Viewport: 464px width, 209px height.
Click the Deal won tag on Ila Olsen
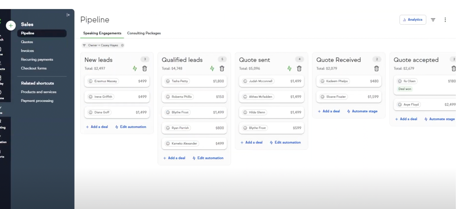[x=405, y=89]
